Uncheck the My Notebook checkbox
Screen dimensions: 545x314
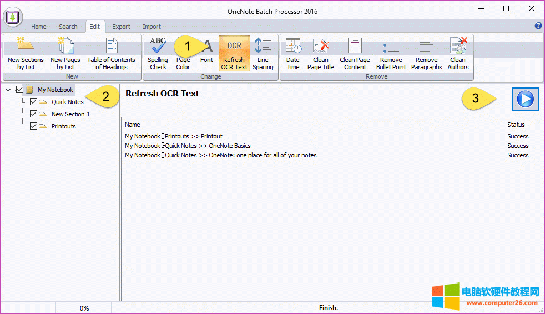pos(20,90)
